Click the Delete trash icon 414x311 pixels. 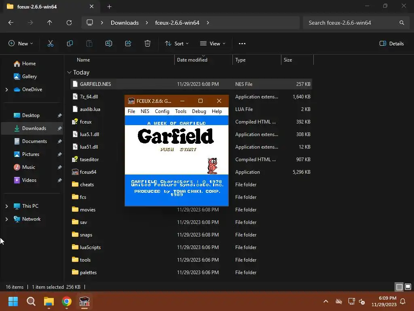(148, 44)
